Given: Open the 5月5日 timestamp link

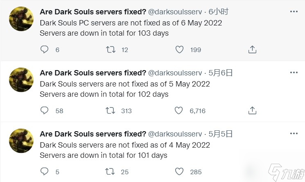Looking at the screenshot, I should (221, 134).
